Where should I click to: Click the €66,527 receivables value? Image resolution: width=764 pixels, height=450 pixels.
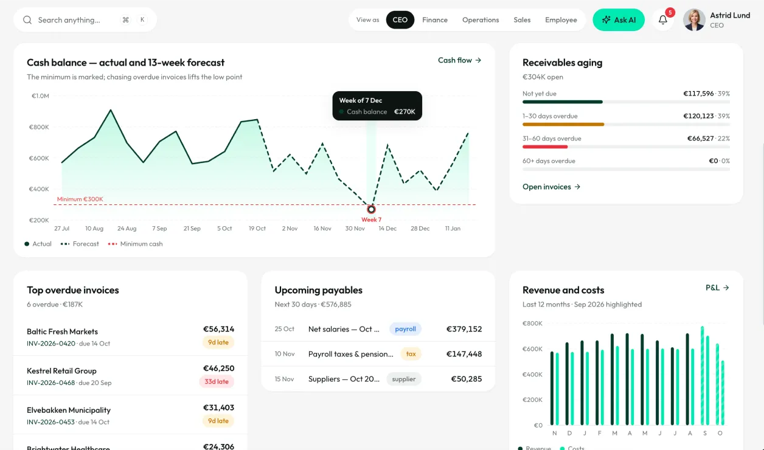(700, 139)
